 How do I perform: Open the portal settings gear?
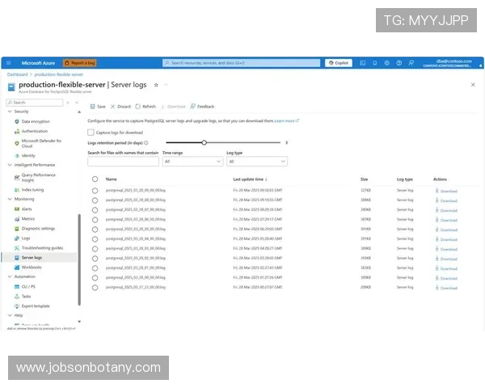[387, 62]
